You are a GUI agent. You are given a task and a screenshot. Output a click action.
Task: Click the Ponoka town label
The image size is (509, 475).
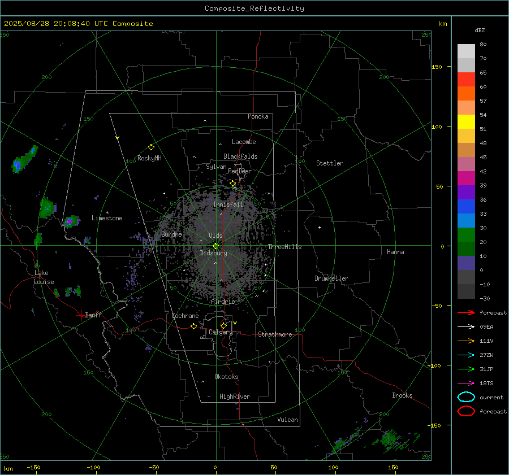coord(258,116)
